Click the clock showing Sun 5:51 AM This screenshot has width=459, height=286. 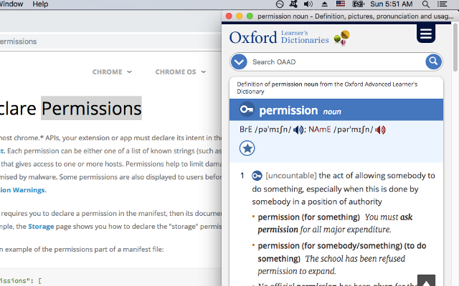click(x=392, y=4)
